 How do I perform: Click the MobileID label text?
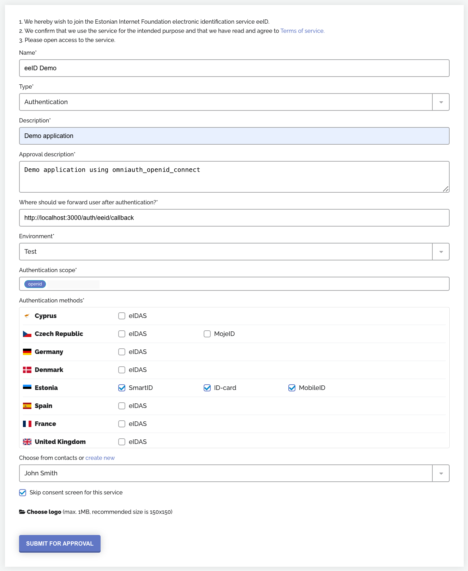312,388
